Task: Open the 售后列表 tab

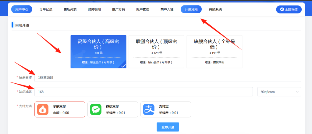Action: [70, 9]
